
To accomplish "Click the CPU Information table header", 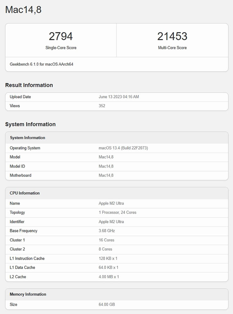I will click(25, 193).
